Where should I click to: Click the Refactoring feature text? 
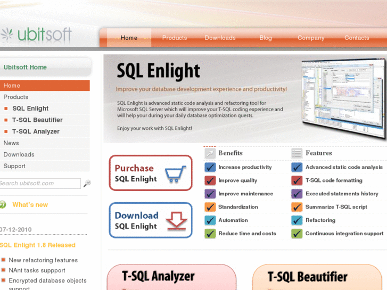pyautogui.click(x=320, y=220)
